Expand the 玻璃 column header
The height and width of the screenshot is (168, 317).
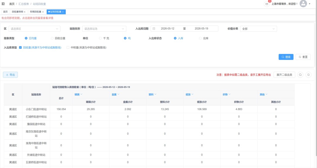78,95
